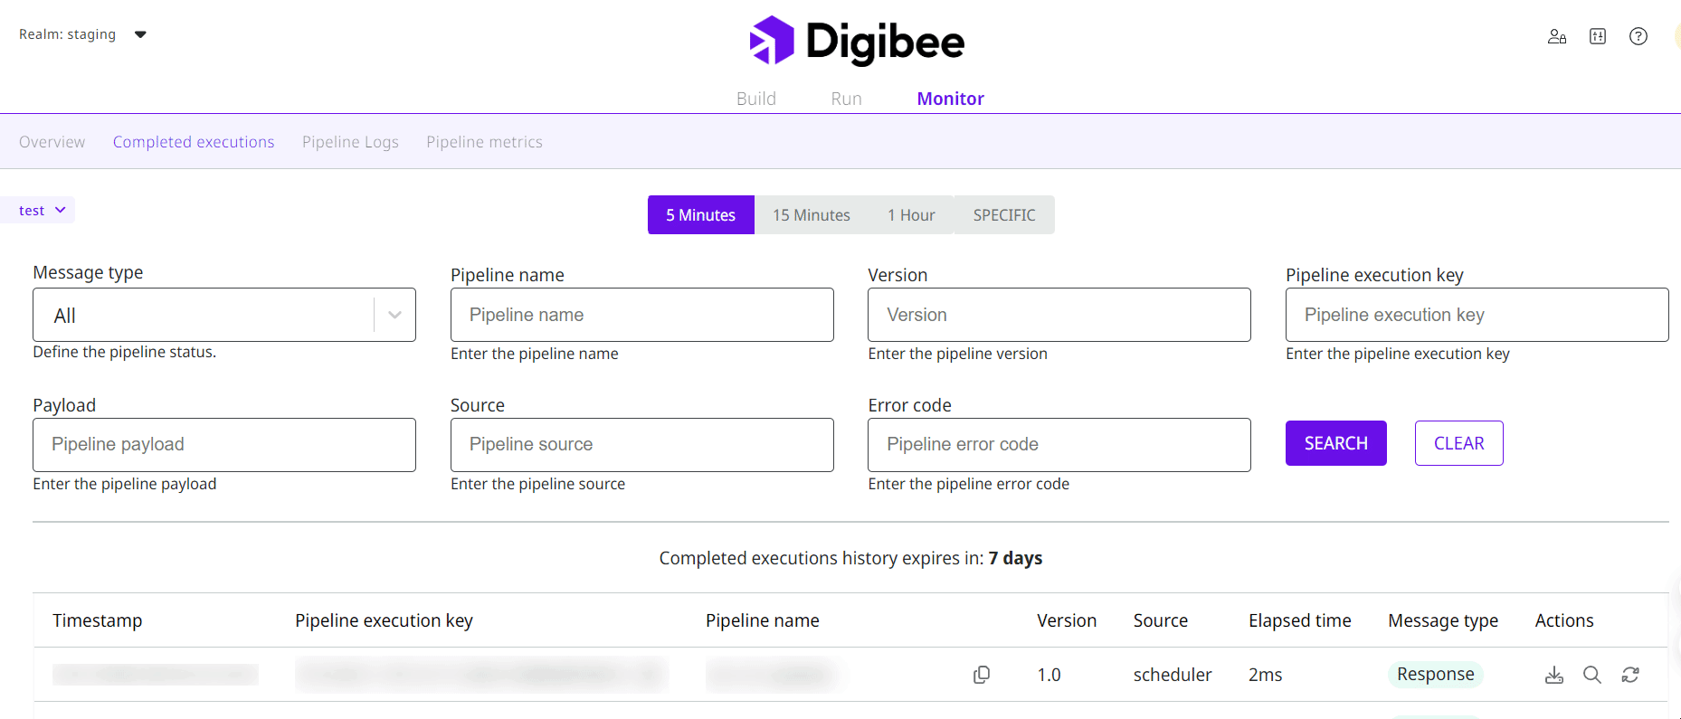Download the execution with download icon
The height and width of the screenshot is (719, 1681).
(1553, 675)
